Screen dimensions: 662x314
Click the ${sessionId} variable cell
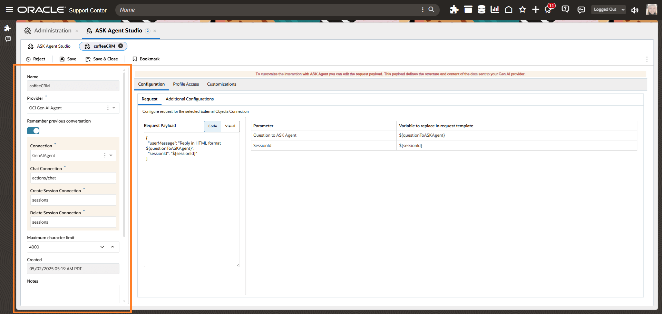pyautogui.click(x=517, y=146)
